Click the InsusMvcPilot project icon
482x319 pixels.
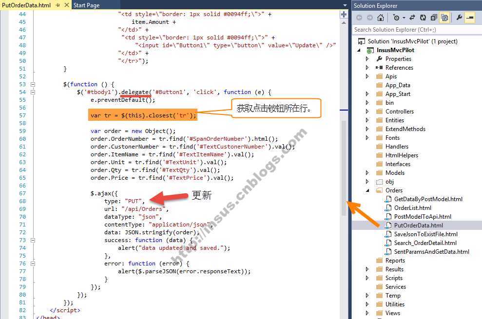(370, 50)
